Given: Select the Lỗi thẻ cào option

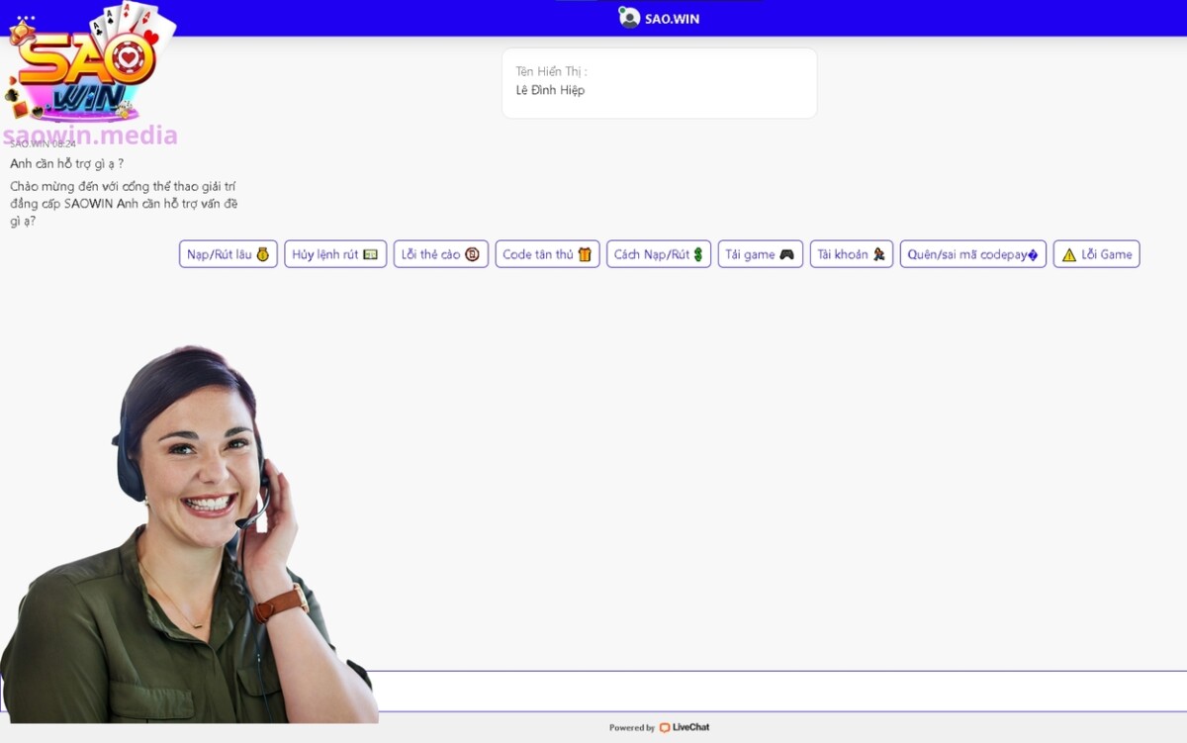Looking at the screenshot, I should pos(439,254).
